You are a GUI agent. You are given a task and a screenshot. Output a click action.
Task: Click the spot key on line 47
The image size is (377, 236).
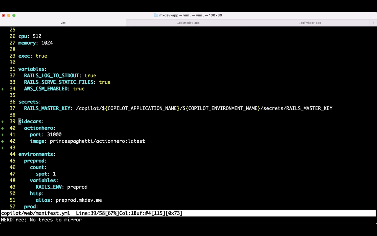point(41,174)
